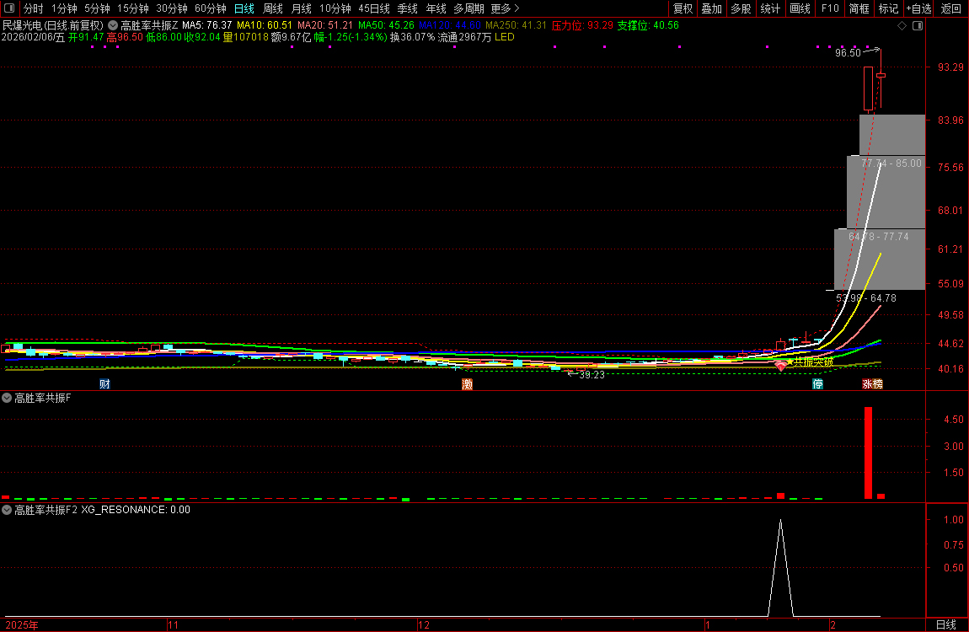Image resolution: width=969 pixels, height=632 pixels.
Task: Click the orange 激 event marker
Action: point(467,384)
